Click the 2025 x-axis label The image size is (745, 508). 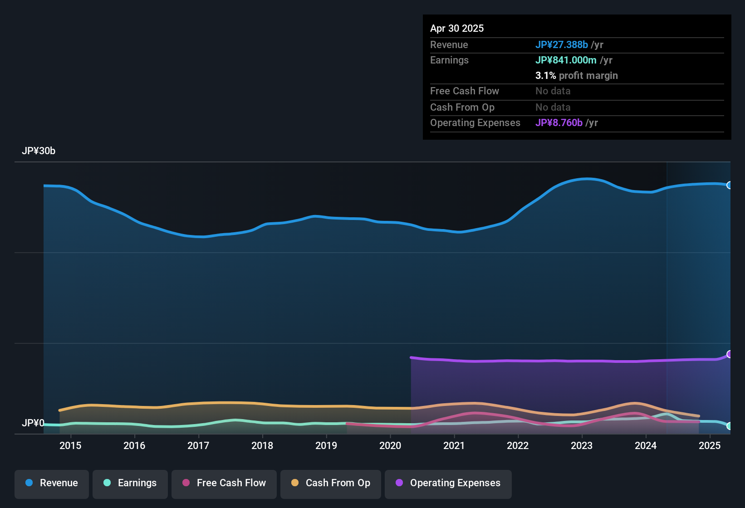710,446
